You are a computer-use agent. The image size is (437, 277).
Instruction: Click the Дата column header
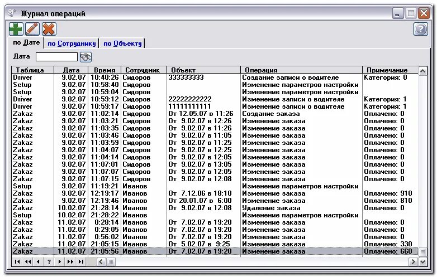(71, 70)
